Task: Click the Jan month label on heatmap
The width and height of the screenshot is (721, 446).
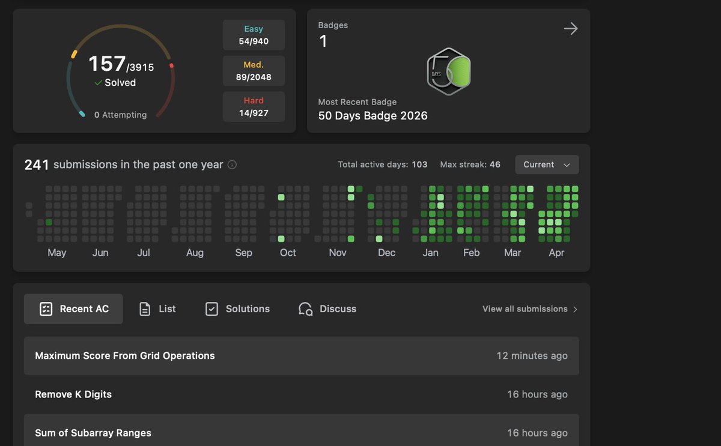Action: click(430, 253)
